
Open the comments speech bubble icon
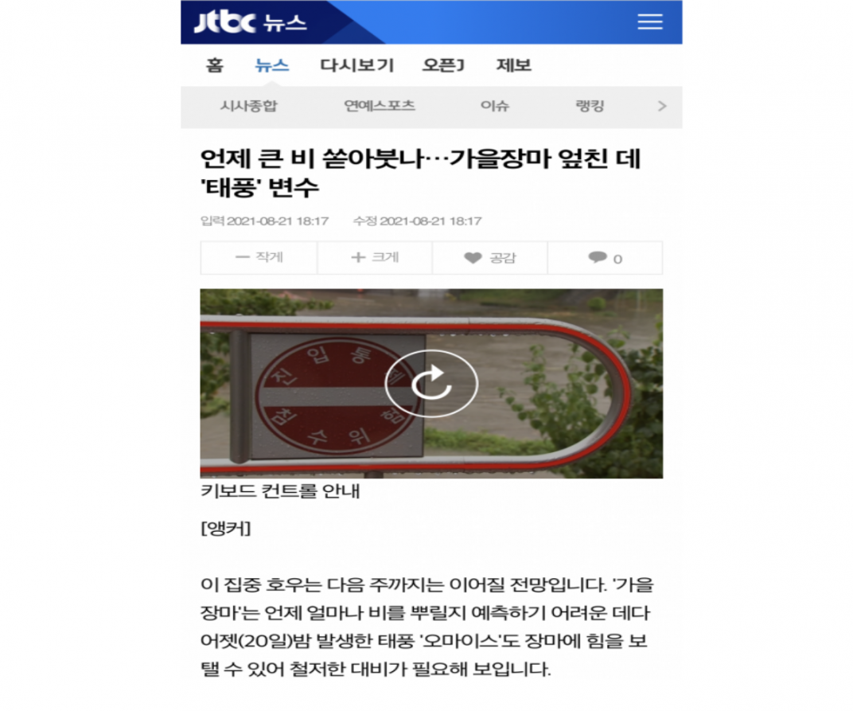coord(598,257)
